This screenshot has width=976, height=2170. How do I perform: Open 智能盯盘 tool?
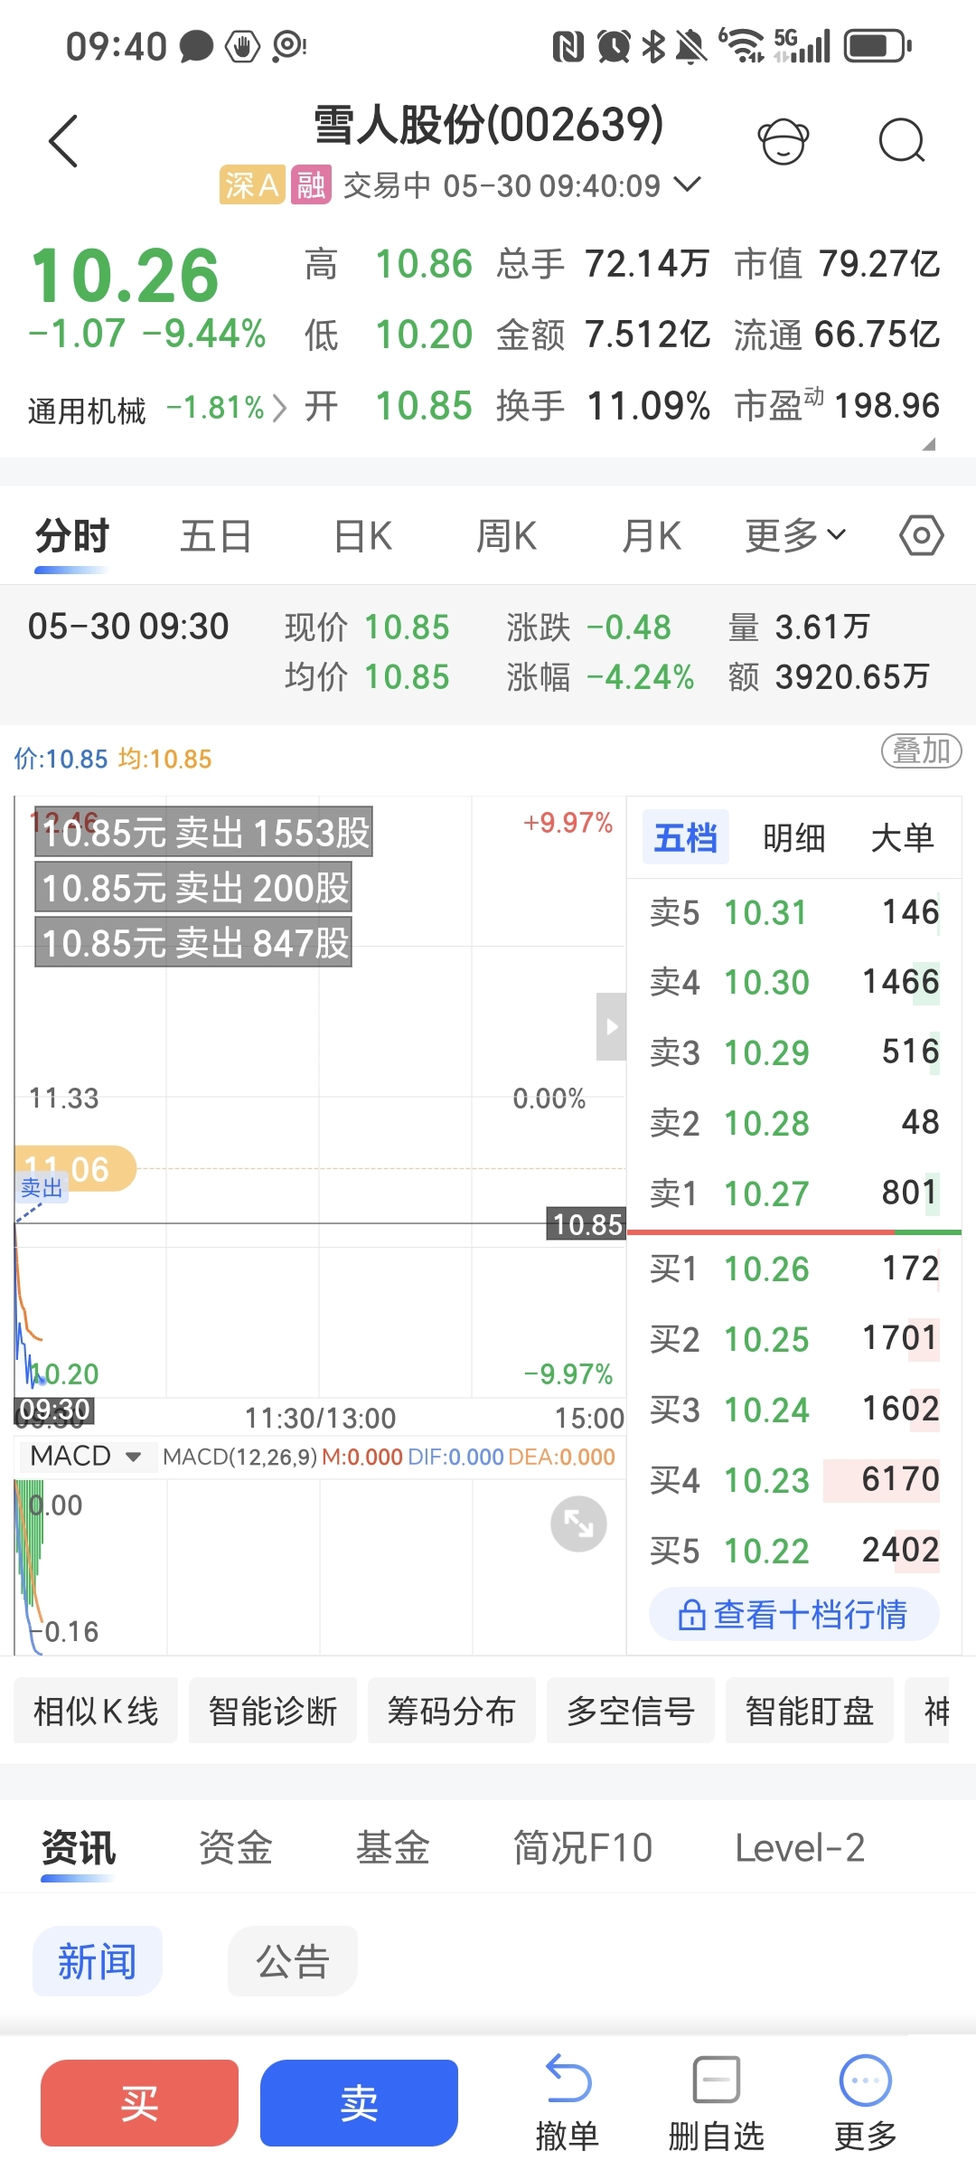pyautogui.click(x=810, y=1711)
